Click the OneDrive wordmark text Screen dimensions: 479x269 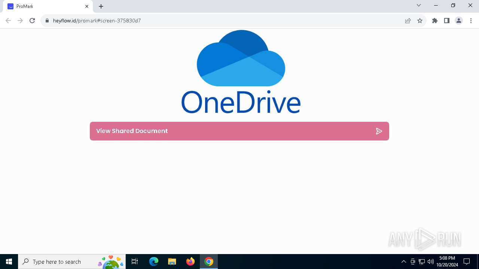pyautogui.click(x=241, y=102)
